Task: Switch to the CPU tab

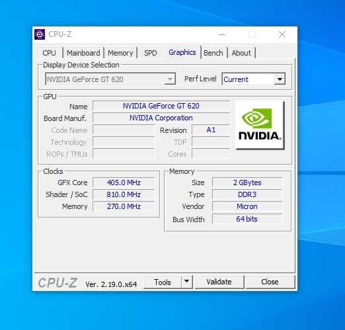Action: (49, 53)
